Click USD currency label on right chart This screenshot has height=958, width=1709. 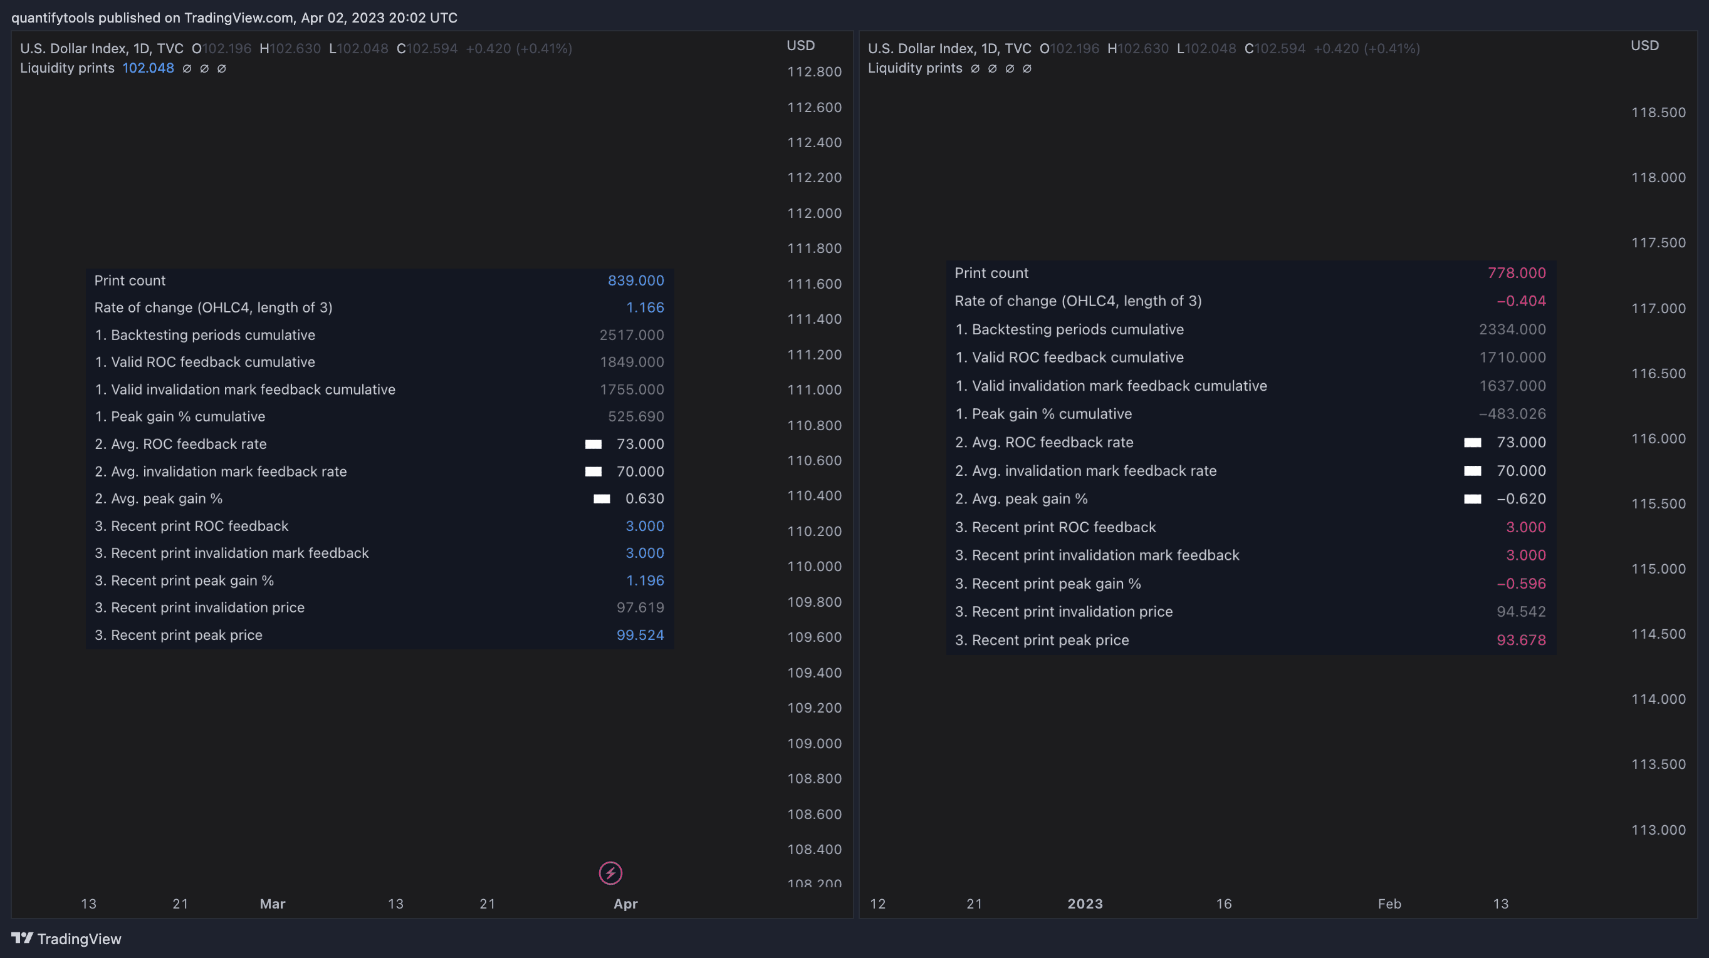[x=1644, y=45]
